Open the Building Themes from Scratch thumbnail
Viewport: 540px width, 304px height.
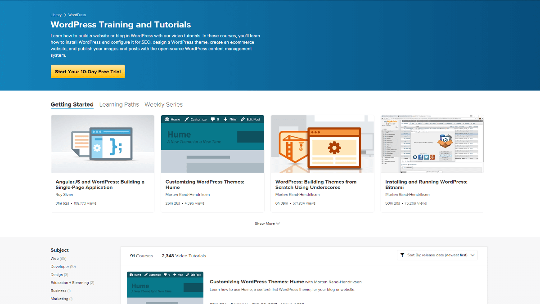322,144
